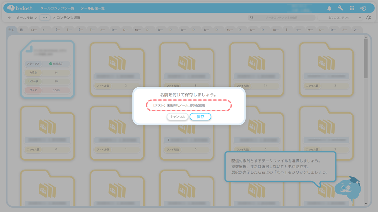Click the キャンセル button
378x212 pixels.
tap(177, 117)
